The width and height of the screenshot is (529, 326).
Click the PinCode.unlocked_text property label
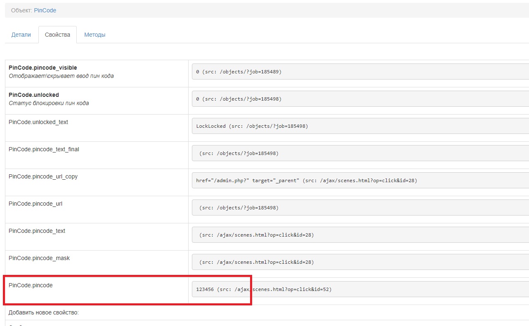(x=38, y=122)
